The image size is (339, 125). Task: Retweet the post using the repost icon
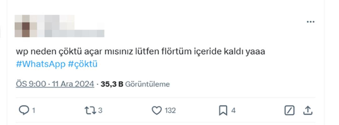pyautogui.click(x=90, y=110)
